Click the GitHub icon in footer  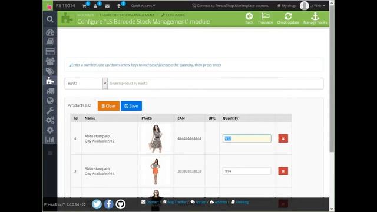(120, 204)
